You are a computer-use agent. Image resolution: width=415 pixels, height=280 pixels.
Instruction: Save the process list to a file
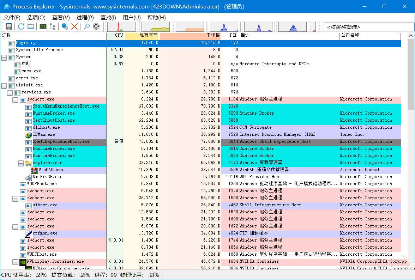point(8,26)
